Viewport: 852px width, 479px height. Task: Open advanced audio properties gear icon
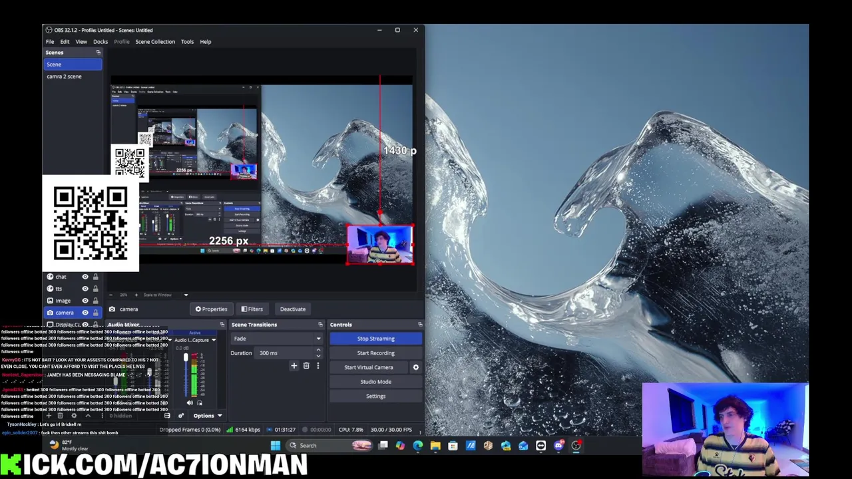click(x=181, y=416)
